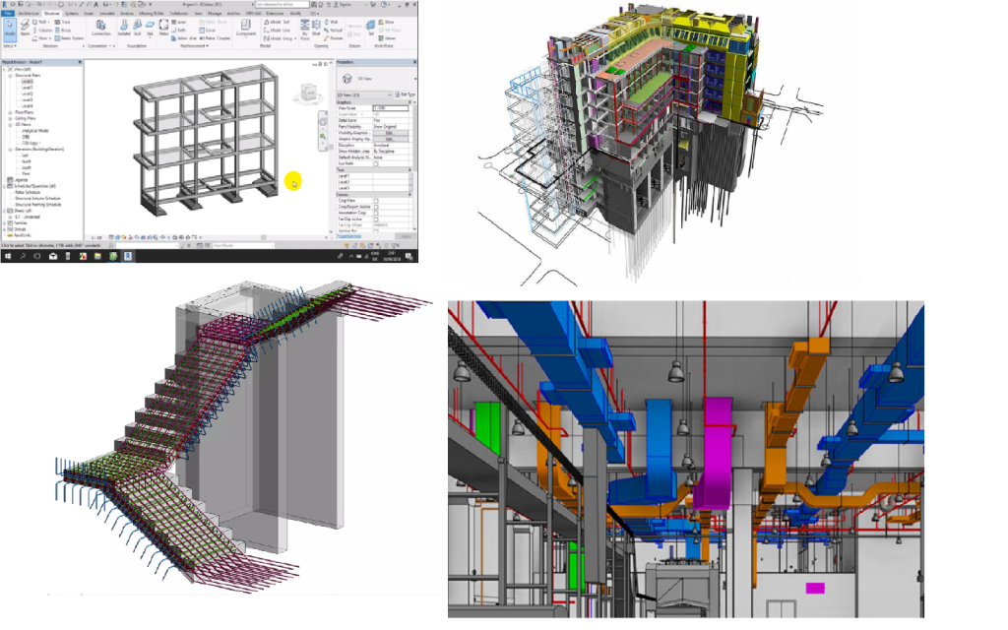Screen dimensions: 1008x630
Task: Click Edit button for Graphic Display Options
Action: click(x=390, y=139)
